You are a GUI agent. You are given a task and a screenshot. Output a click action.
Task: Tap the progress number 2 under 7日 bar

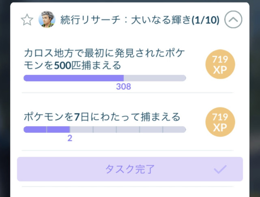point(69,138)
